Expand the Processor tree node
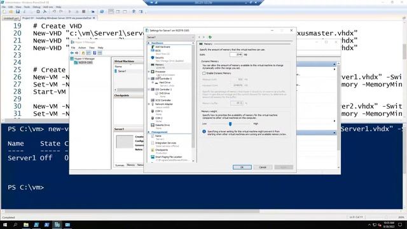 [149, 72]
